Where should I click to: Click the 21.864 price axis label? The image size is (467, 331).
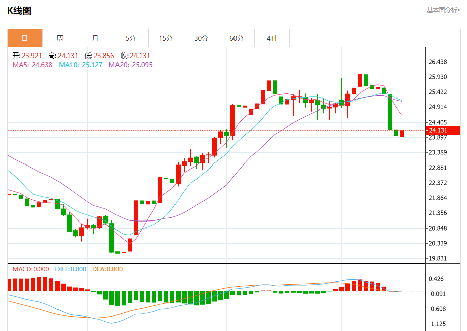pos(438,198)
